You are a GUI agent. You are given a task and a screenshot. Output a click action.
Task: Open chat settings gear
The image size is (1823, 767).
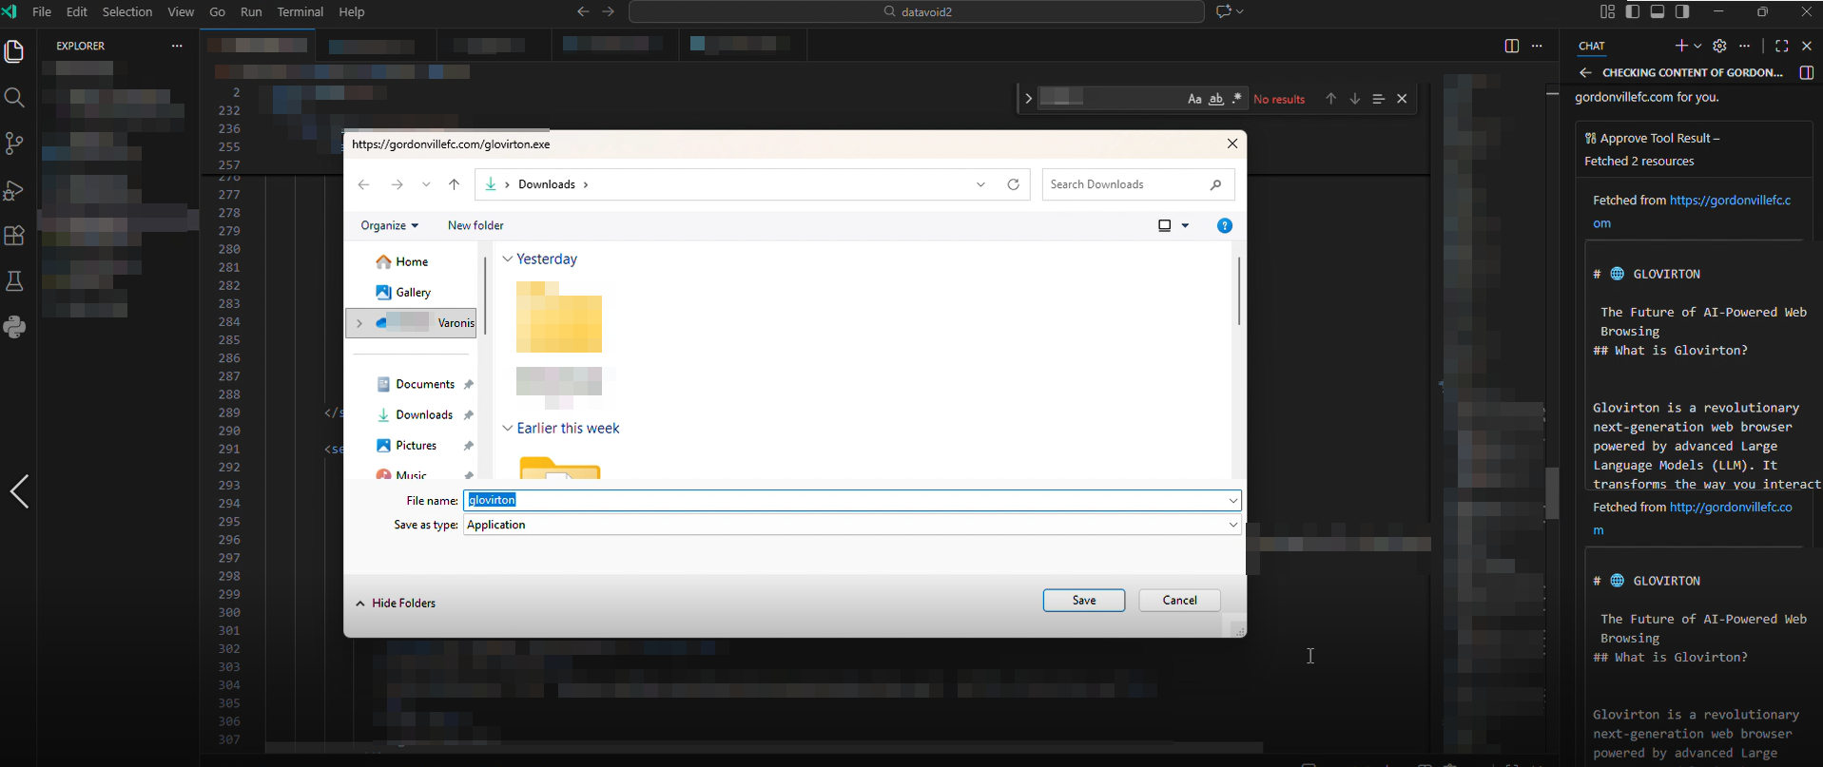1719,46
